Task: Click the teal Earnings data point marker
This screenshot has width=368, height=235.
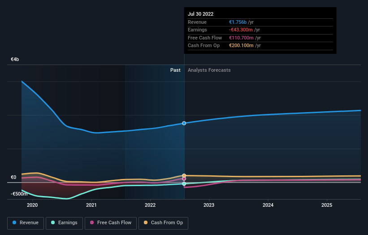Action: click(184, 184)
